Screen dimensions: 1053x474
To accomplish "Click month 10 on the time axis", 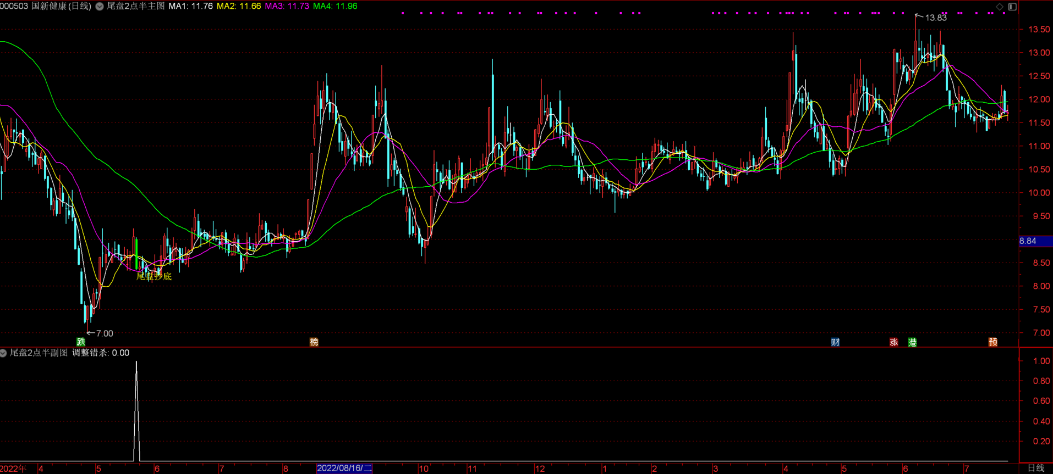I will coord(423,469).
